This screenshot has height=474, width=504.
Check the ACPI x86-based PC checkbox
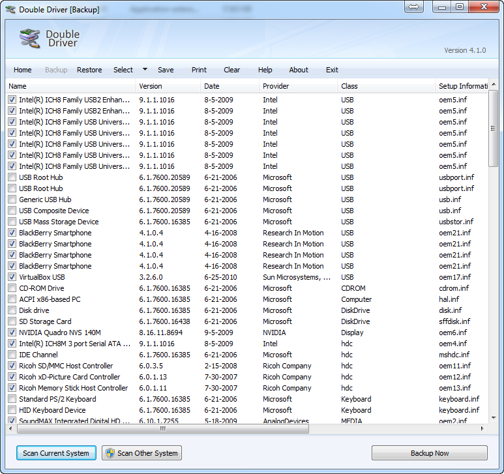pyautogui.click(x=12, y=299)
